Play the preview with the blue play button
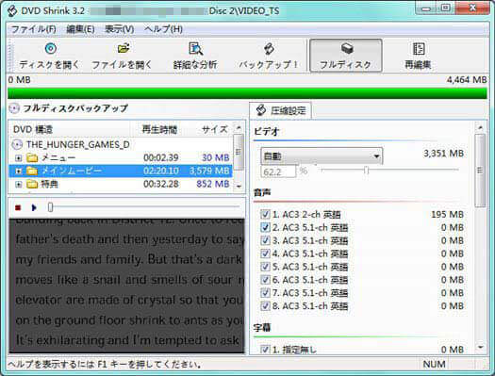This screenshot has height=376, width=495. tap(34, 207)
